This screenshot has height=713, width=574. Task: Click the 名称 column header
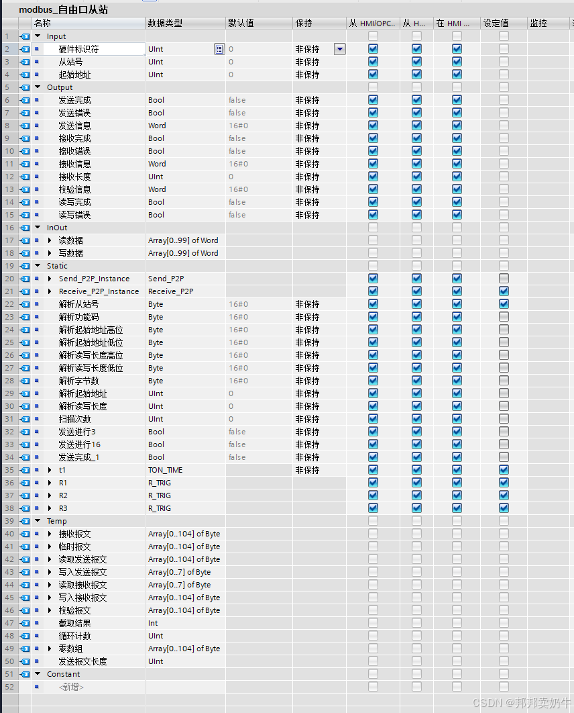[88, 23]
